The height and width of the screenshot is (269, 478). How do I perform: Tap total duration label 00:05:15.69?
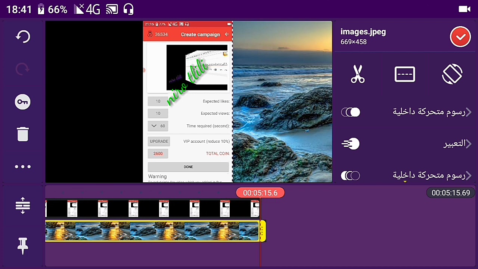click(x=451, y=193)
